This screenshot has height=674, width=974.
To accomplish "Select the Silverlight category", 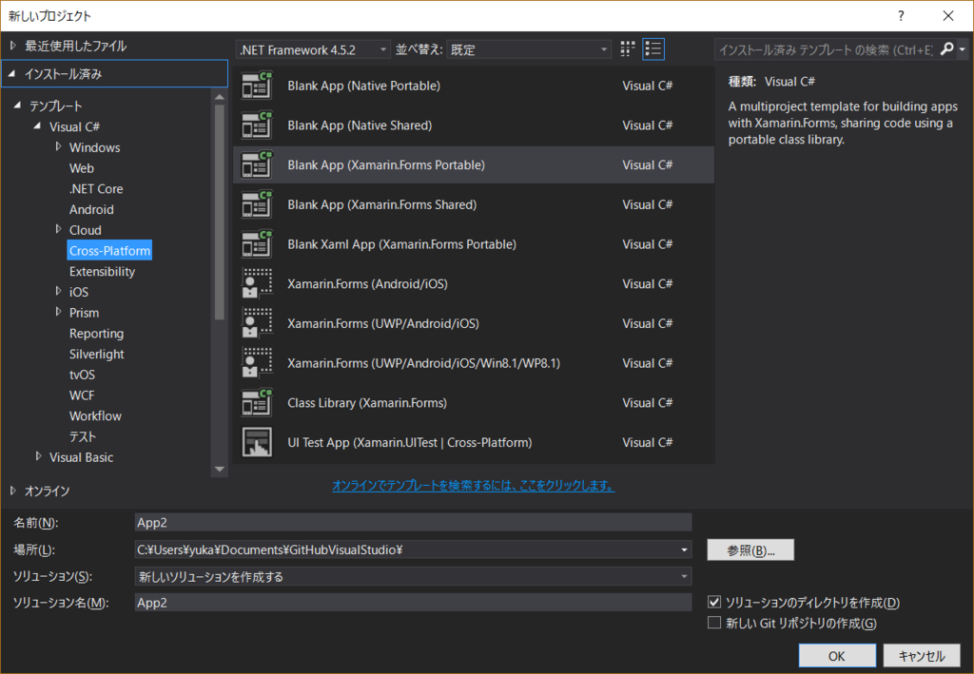I will (96, 354).
